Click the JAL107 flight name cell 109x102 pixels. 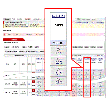tap(7, 84)
